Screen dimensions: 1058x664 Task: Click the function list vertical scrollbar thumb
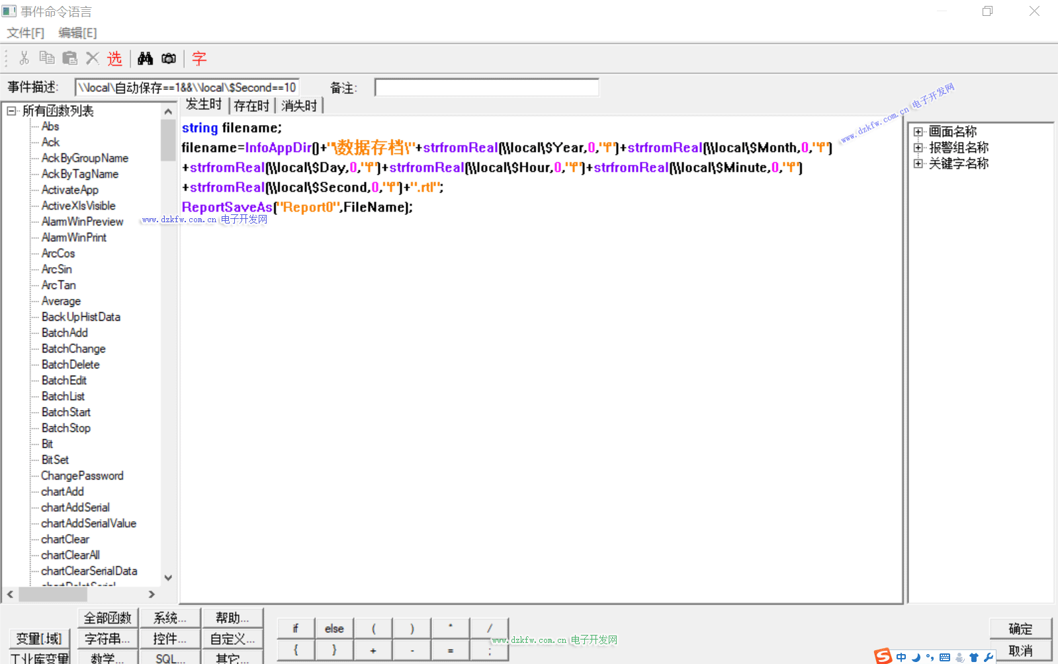click(x=168, y=140)
